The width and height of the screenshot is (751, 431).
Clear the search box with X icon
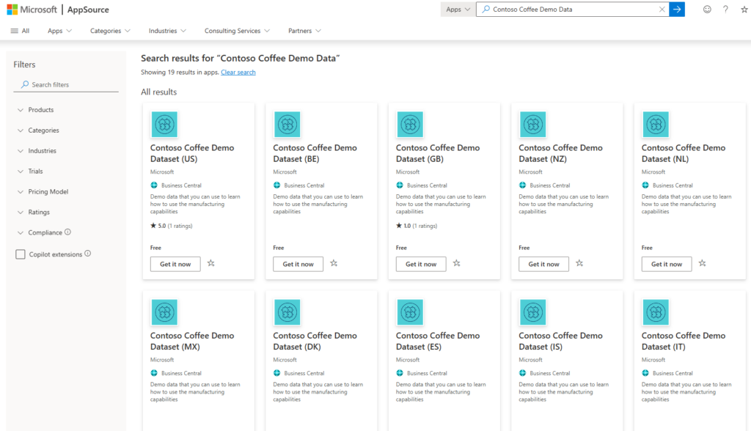point(662,9)
